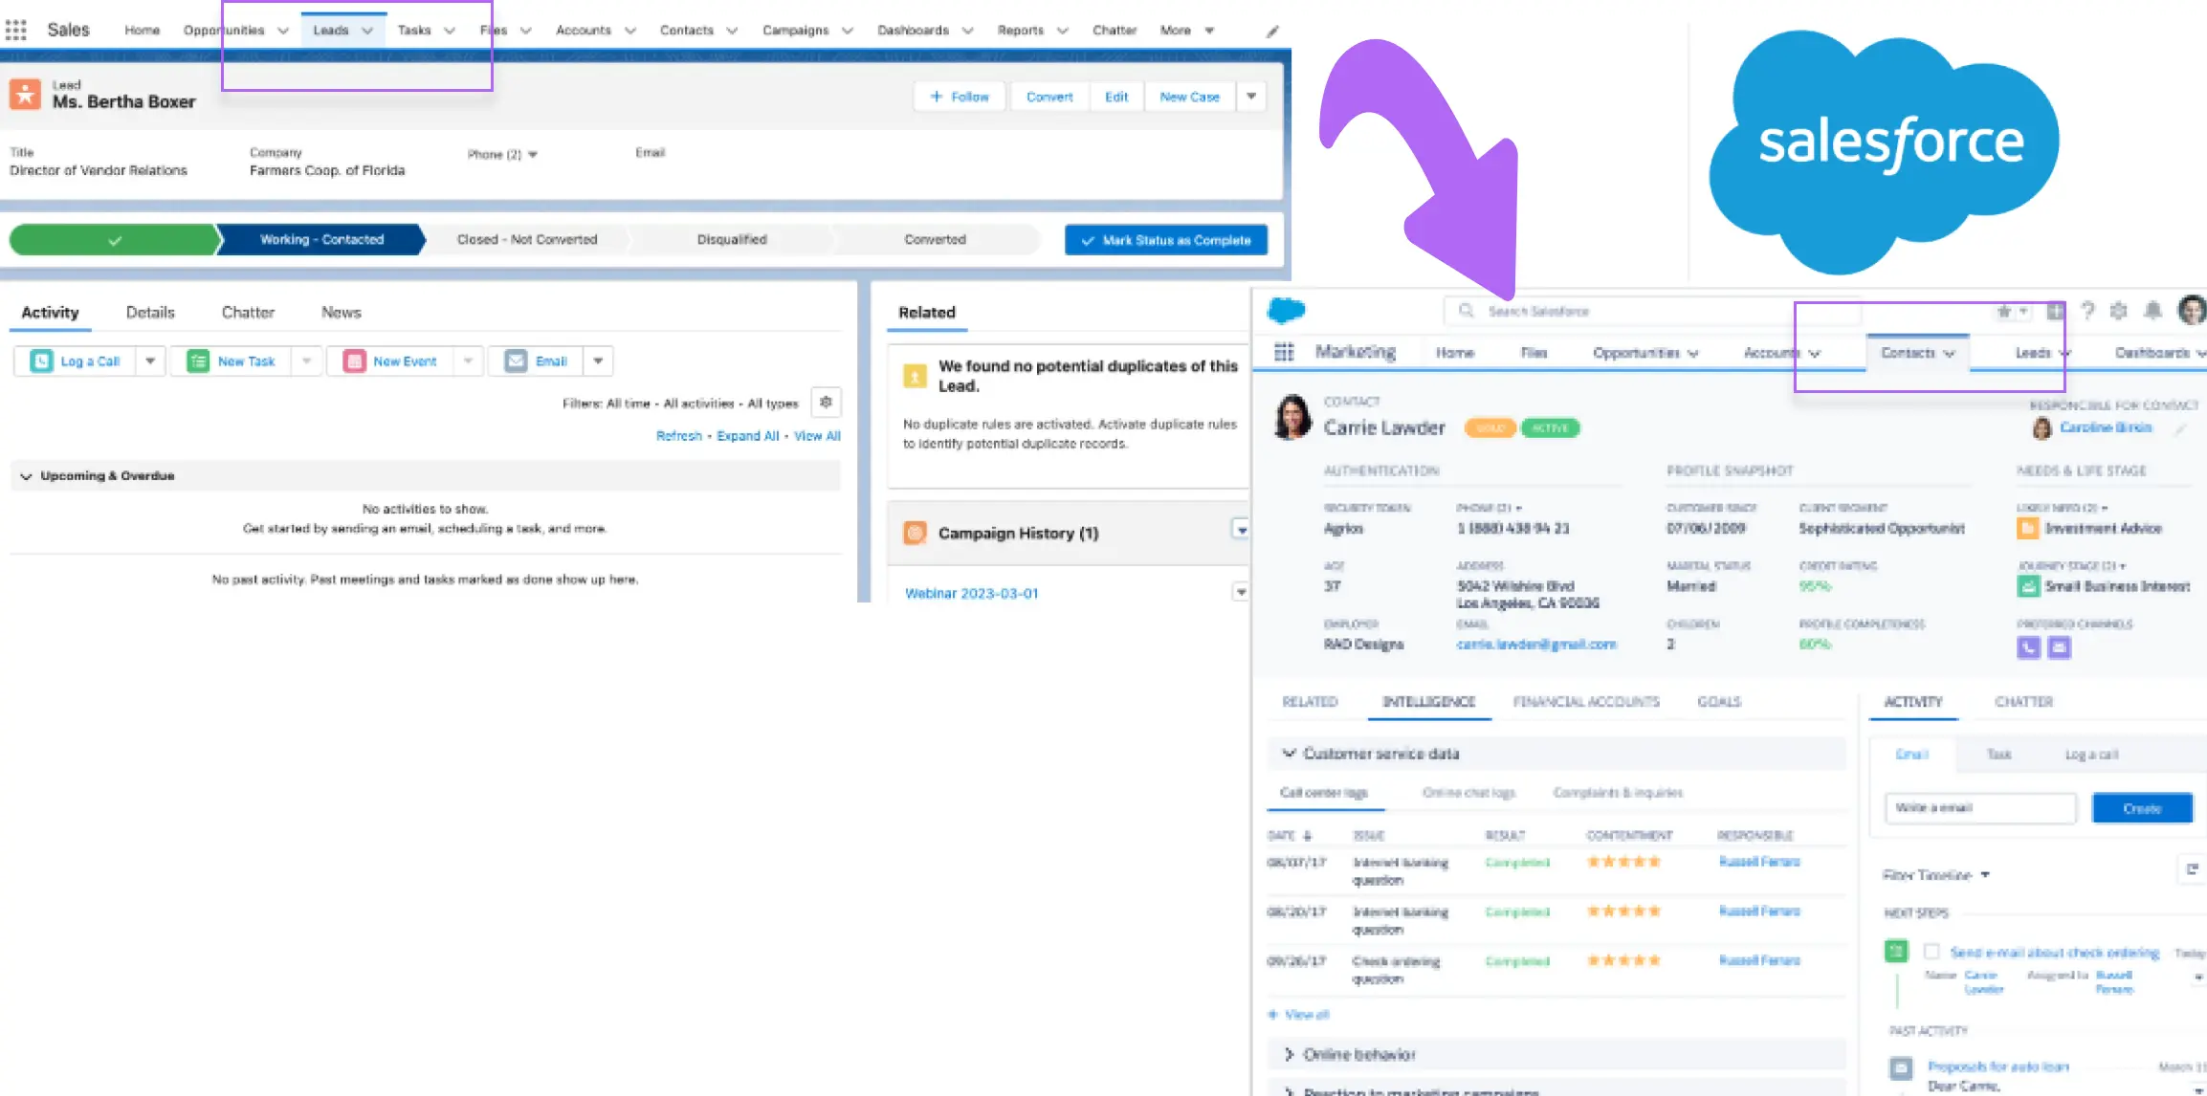This screenshot has height=1096, width=2207.
Task: Open the More dropdown in the Sales nav bar
Action: click(1187, 31)
